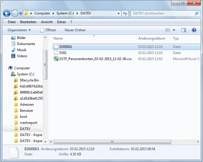The height and width of the screenshot is (162, 203).
Task: Open the Adressen folder icon
Action: tap(16, 104)
